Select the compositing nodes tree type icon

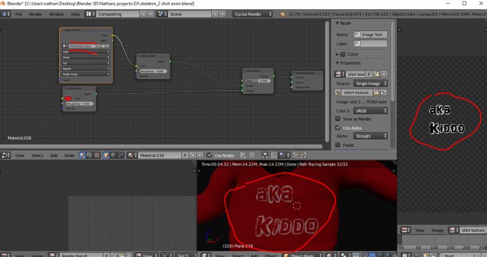point(89,155)
